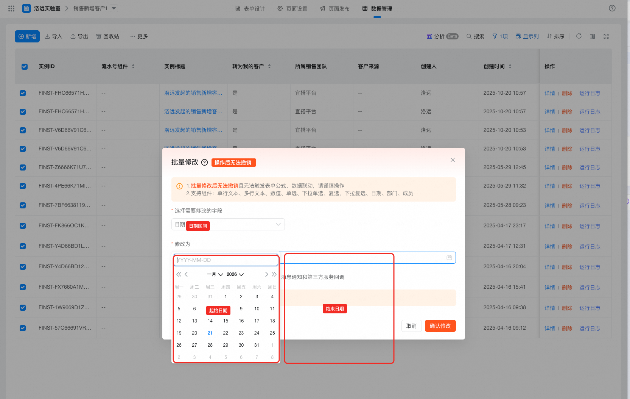This screenshot has height=399, width=630.
Task: Click the 导出 export icon button
Action: pos(79,36)
